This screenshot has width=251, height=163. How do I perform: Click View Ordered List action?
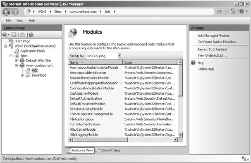212,55
